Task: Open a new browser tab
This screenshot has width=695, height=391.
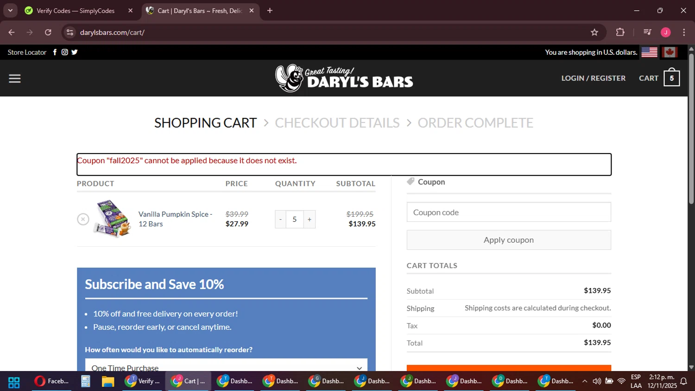Action: point(270,10)
